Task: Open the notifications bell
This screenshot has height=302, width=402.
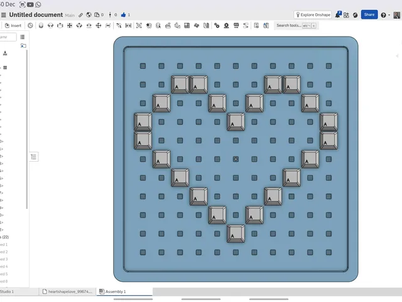Action: (x=338, y=15)
